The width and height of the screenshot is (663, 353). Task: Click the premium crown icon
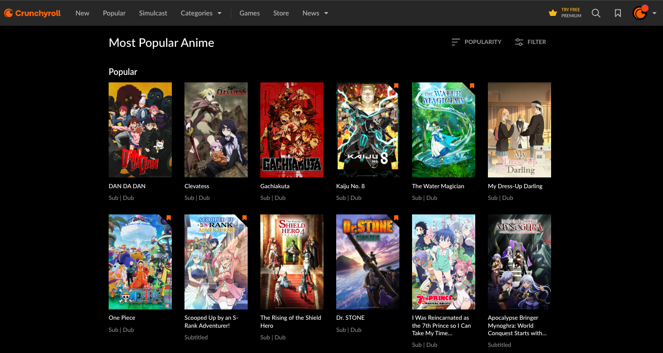tap(552, 13)
